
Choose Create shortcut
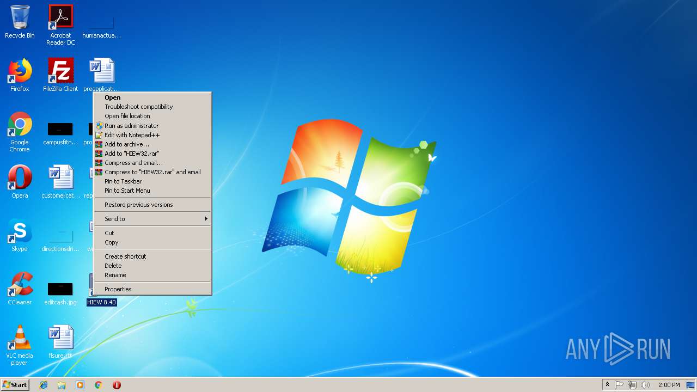click(152, 256)
